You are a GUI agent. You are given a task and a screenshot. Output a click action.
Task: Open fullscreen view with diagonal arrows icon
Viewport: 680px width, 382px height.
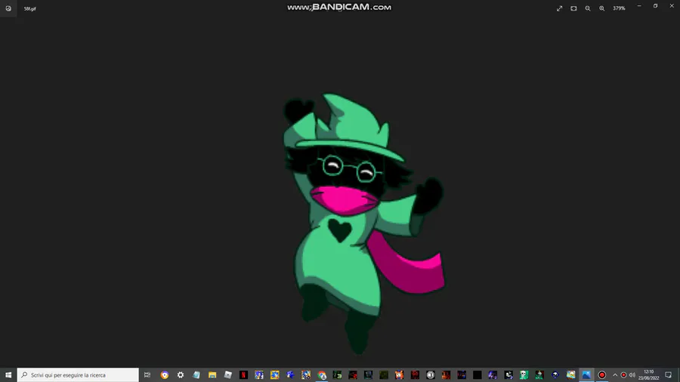559,8
